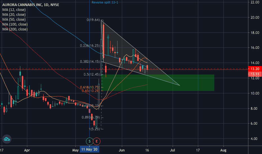Click the TradingView cloud logo icon
This screenshot has height=154, width=262.
pos(7,139)
